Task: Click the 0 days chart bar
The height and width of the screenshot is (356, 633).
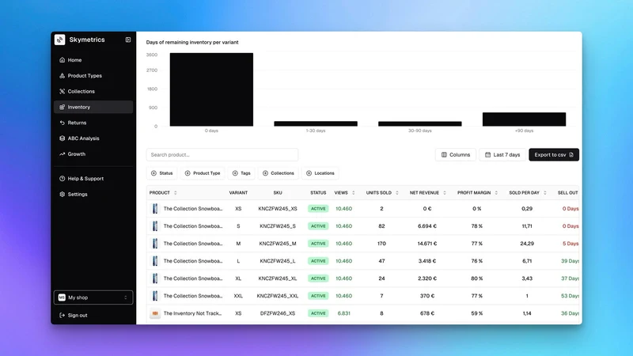Action: 211,89
